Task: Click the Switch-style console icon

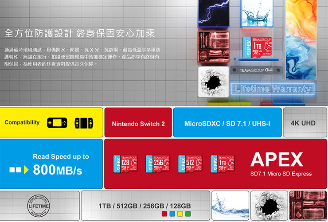Action: pyautogui.click(x=84, y=123)
